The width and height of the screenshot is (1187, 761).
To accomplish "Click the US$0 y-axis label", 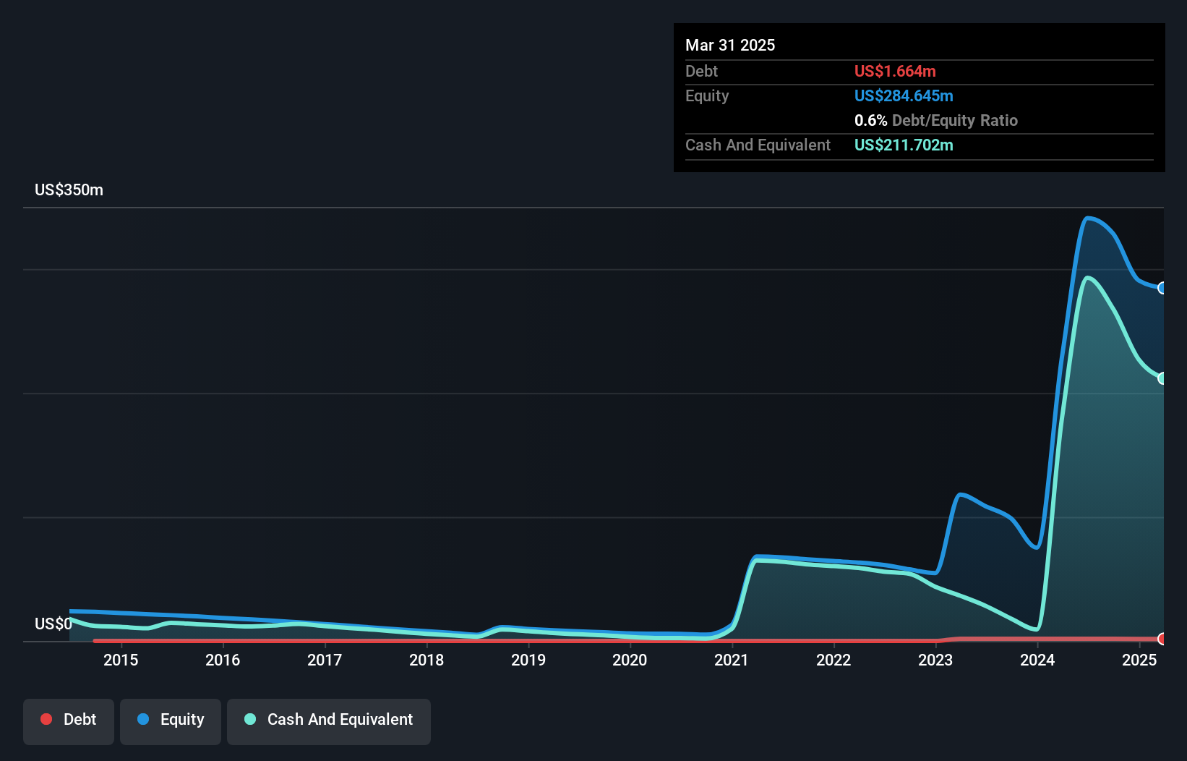I will (53, 624).
